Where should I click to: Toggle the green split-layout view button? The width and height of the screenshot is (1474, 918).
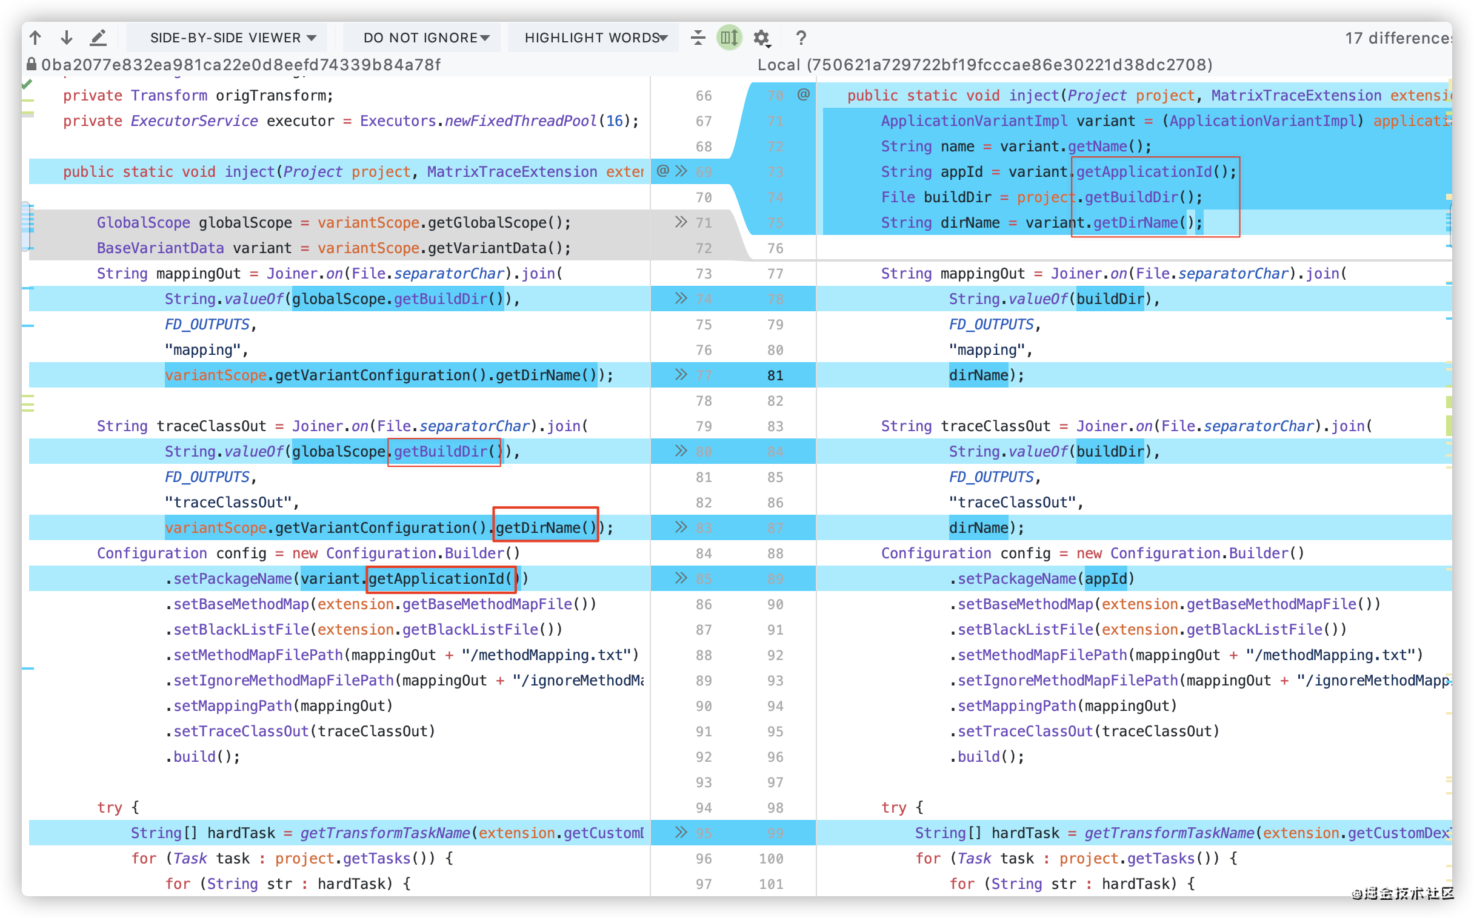729,38
